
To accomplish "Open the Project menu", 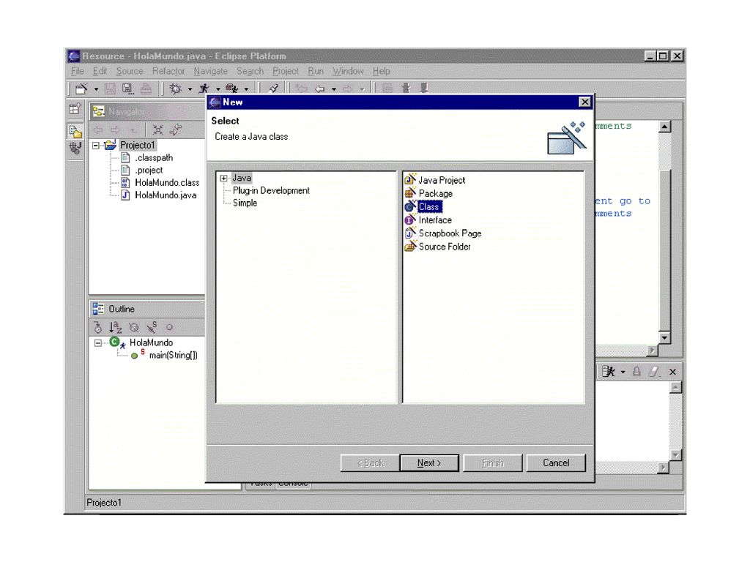I will (x=286, y=71).
